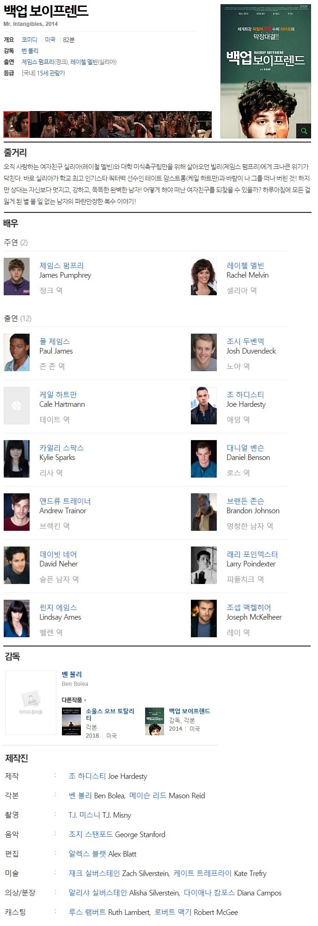Open 폴 제임스 actor page
The image size is (318, 926).
click(55, 342)
